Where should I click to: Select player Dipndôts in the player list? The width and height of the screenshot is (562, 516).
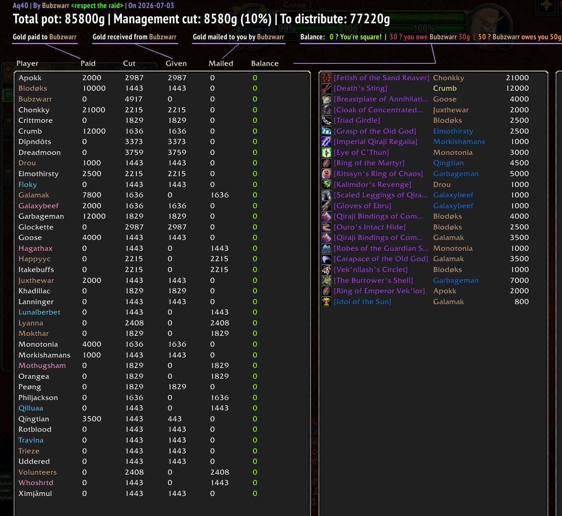point(35,142)
